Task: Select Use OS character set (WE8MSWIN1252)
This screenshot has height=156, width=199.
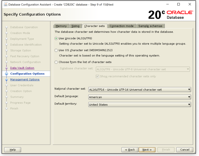Action: click(56, 50)
